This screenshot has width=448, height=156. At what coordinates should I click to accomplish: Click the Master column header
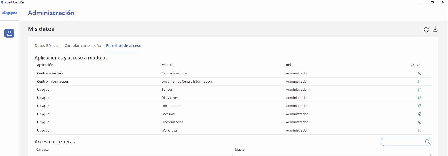point(240,150)
